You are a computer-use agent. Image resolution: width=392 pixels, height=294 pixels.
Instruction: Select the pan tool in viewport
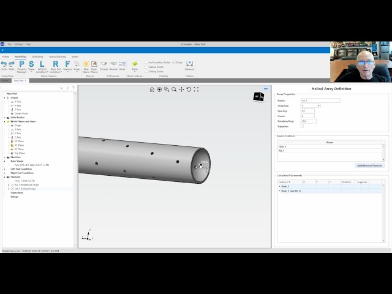181,89
